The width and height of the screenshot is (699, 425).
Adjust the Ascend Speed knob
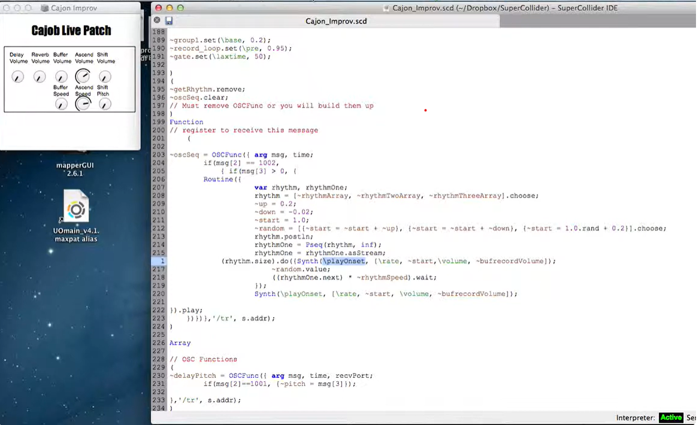83,104
